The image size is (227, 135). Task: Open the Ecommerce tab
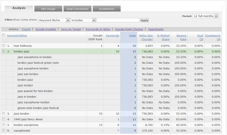[106, 9]
